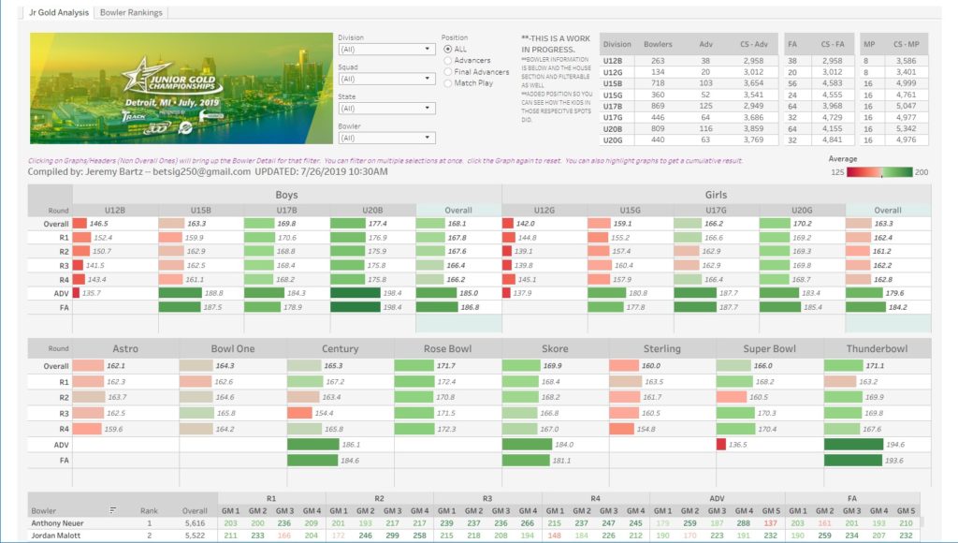Click the 142.0 Overall bar for U12G
This screenshot has height=543, width=958.
point(508,224)
